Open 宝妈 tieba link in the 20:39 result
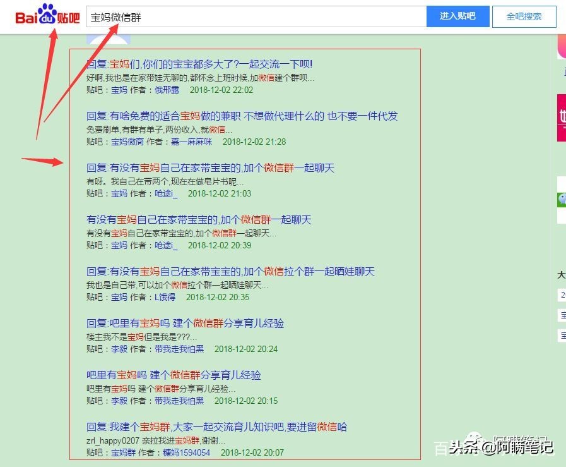 [x=119, y=245]
